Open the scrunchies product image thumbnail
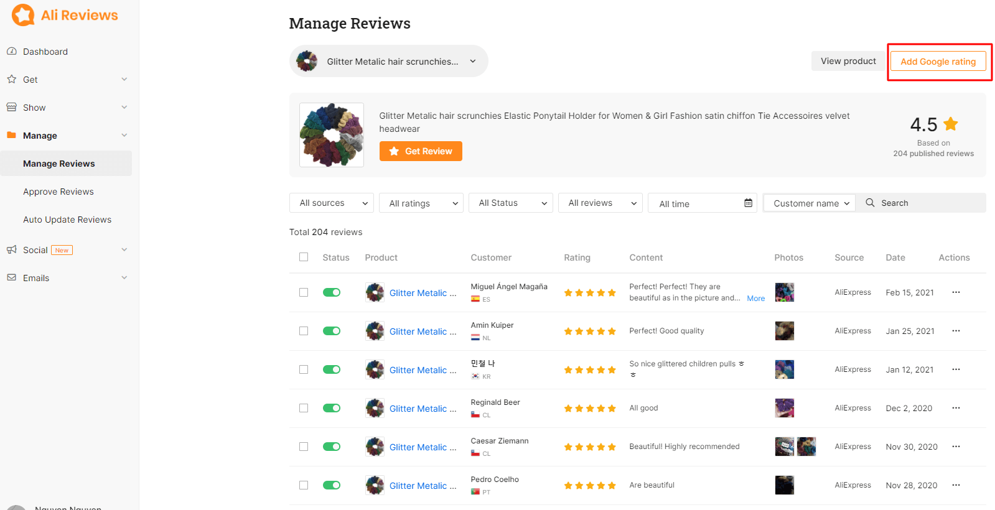 click(x=332, y=135)
